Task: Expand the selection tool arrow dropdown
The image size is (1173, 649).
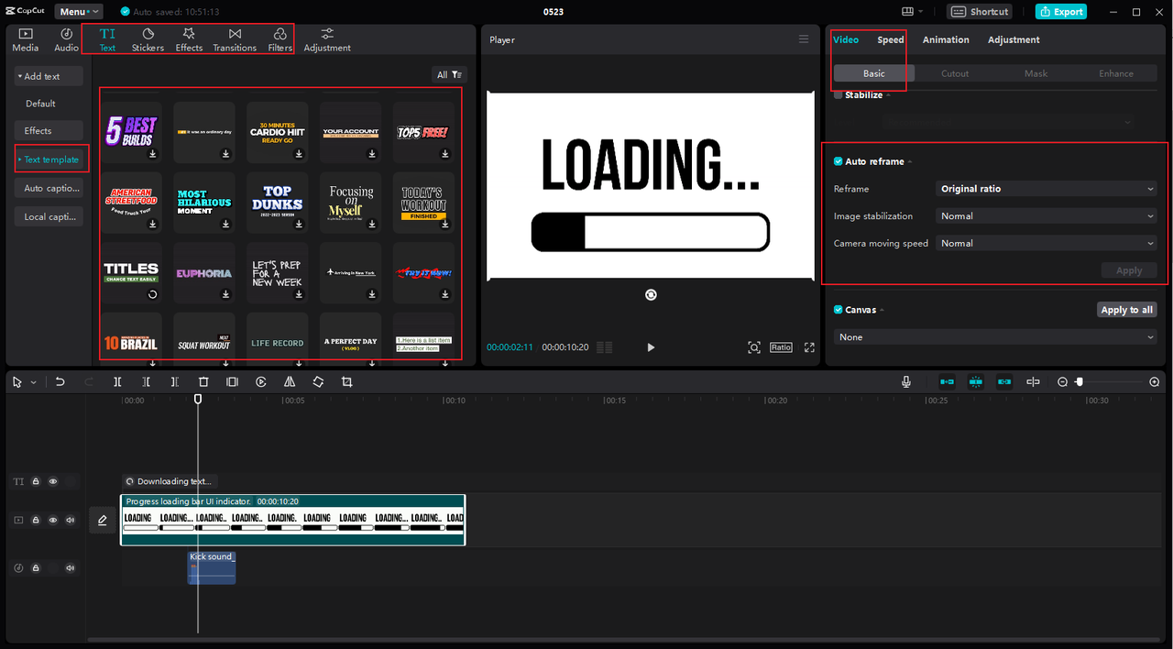Action: (34, 382)
